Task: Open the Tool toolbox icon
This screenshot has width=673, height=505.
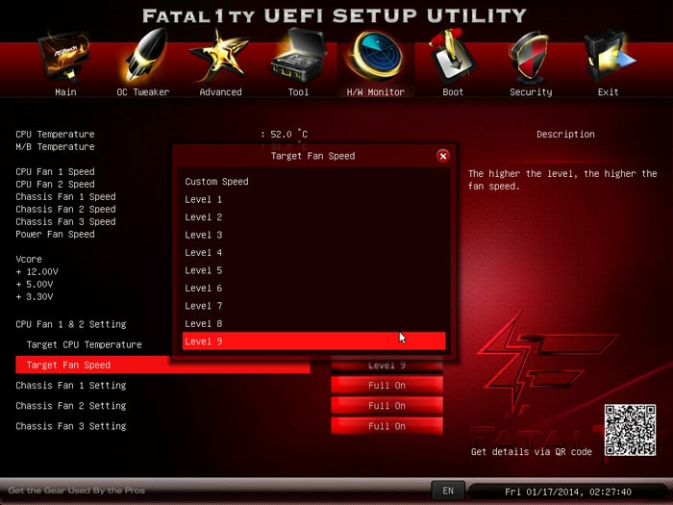Action: [298, 55]
